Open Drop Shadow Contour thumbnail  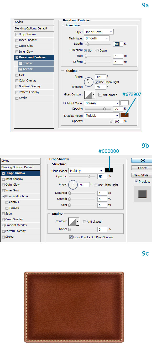pos(74,222)
